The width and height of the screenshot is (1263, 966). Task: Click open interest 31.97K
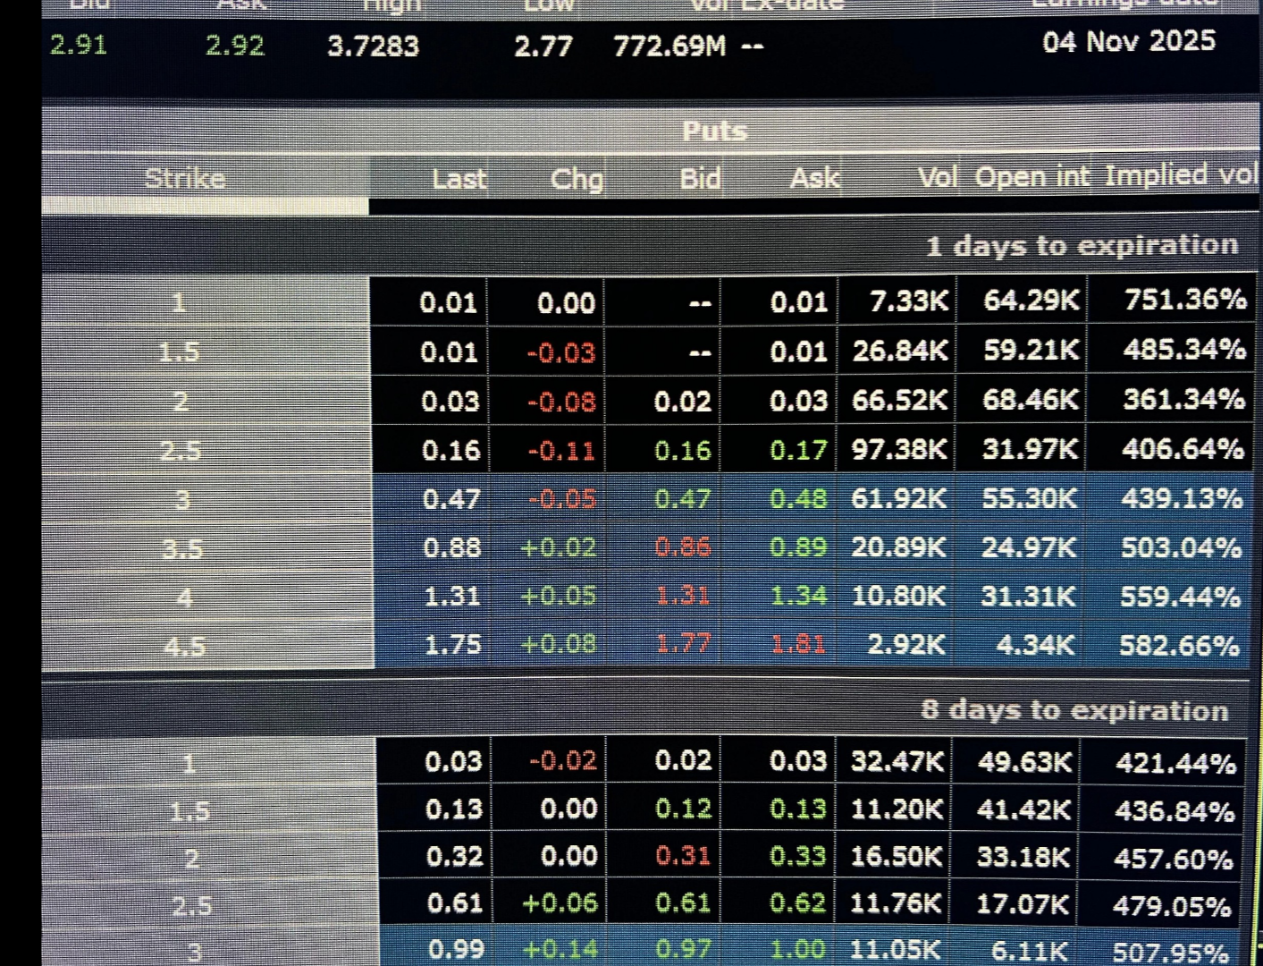coord(1030,449)
